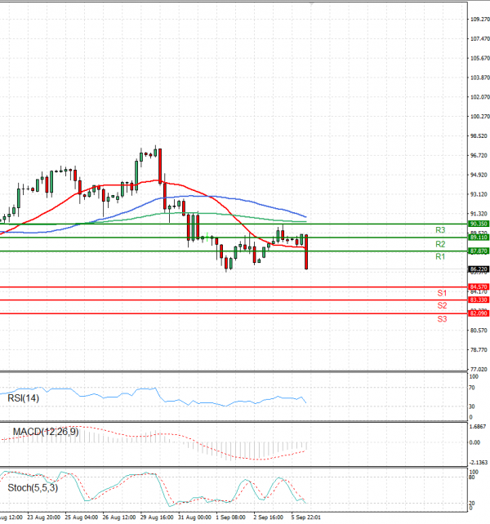The width and height of the screenshot is (490, 524).
Task: Click the MACD 1.6867 scale value
Action: coord(478,427)
